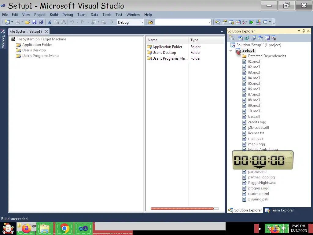Open the Toolbar Options overflow arrow
Screen dimensions: 313x235
point(274,23)
